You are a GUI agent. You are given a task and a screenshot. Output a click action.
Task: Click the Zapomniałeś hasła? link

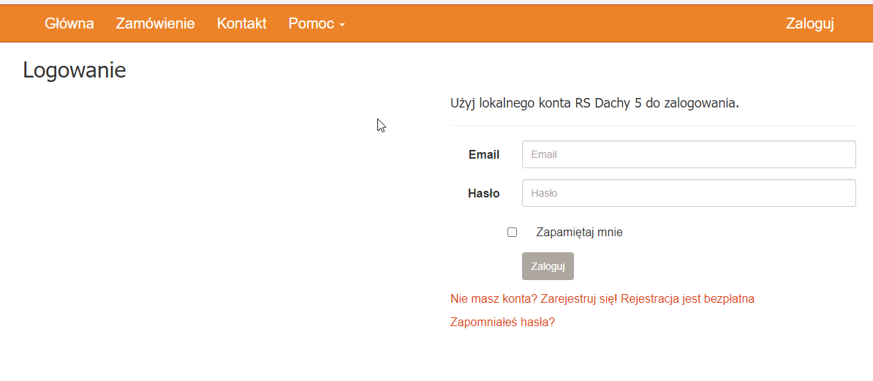pos(502,322)
